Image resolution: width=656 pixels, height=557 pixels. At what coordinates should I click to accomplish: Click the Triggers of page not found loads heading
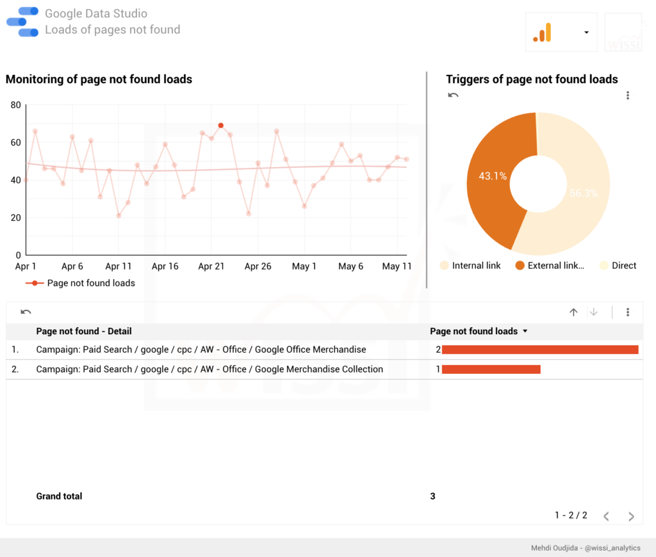click(x=532, y=79)
